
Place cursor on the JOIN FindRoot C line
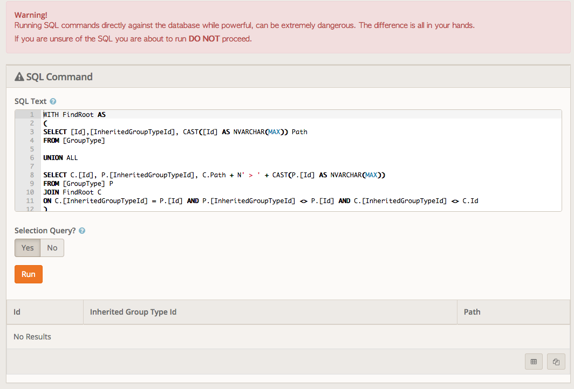[x=72, y=192]
